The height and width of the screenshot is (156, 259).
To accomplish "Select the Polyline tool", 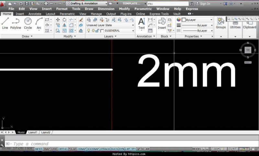I will pos(16,23).
